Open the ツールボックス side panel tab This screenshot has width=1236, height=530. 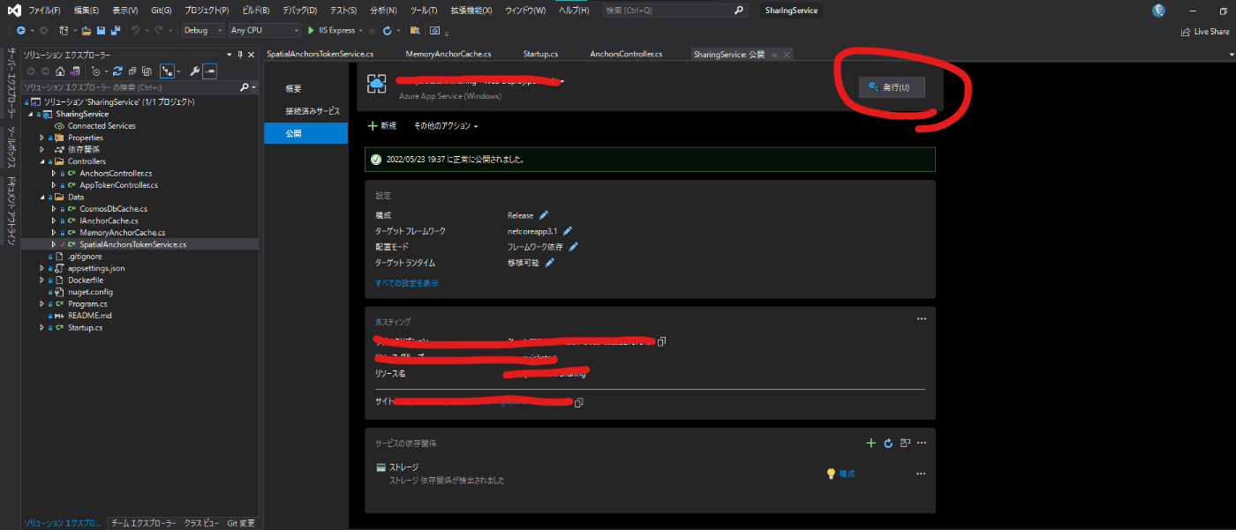click(11, 148)
